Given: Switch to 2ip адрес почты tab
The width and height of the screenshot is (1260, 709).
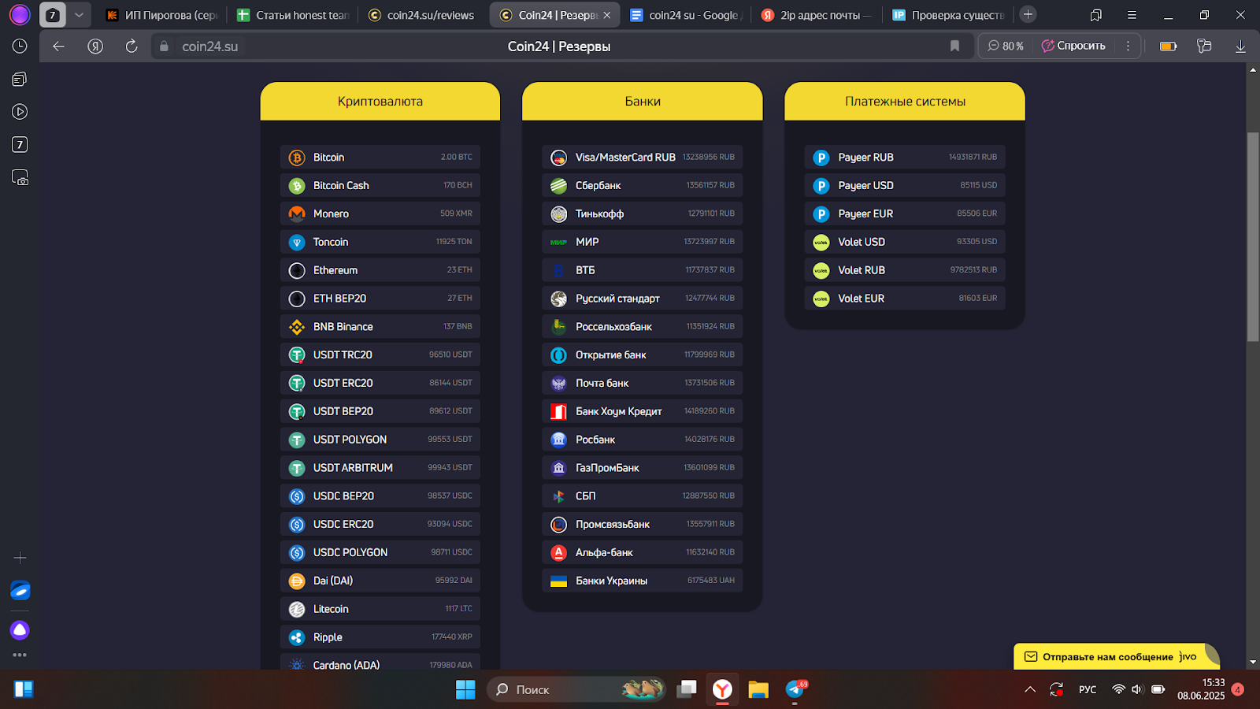Looking at the screenshot, I should (x=817, y=15).
